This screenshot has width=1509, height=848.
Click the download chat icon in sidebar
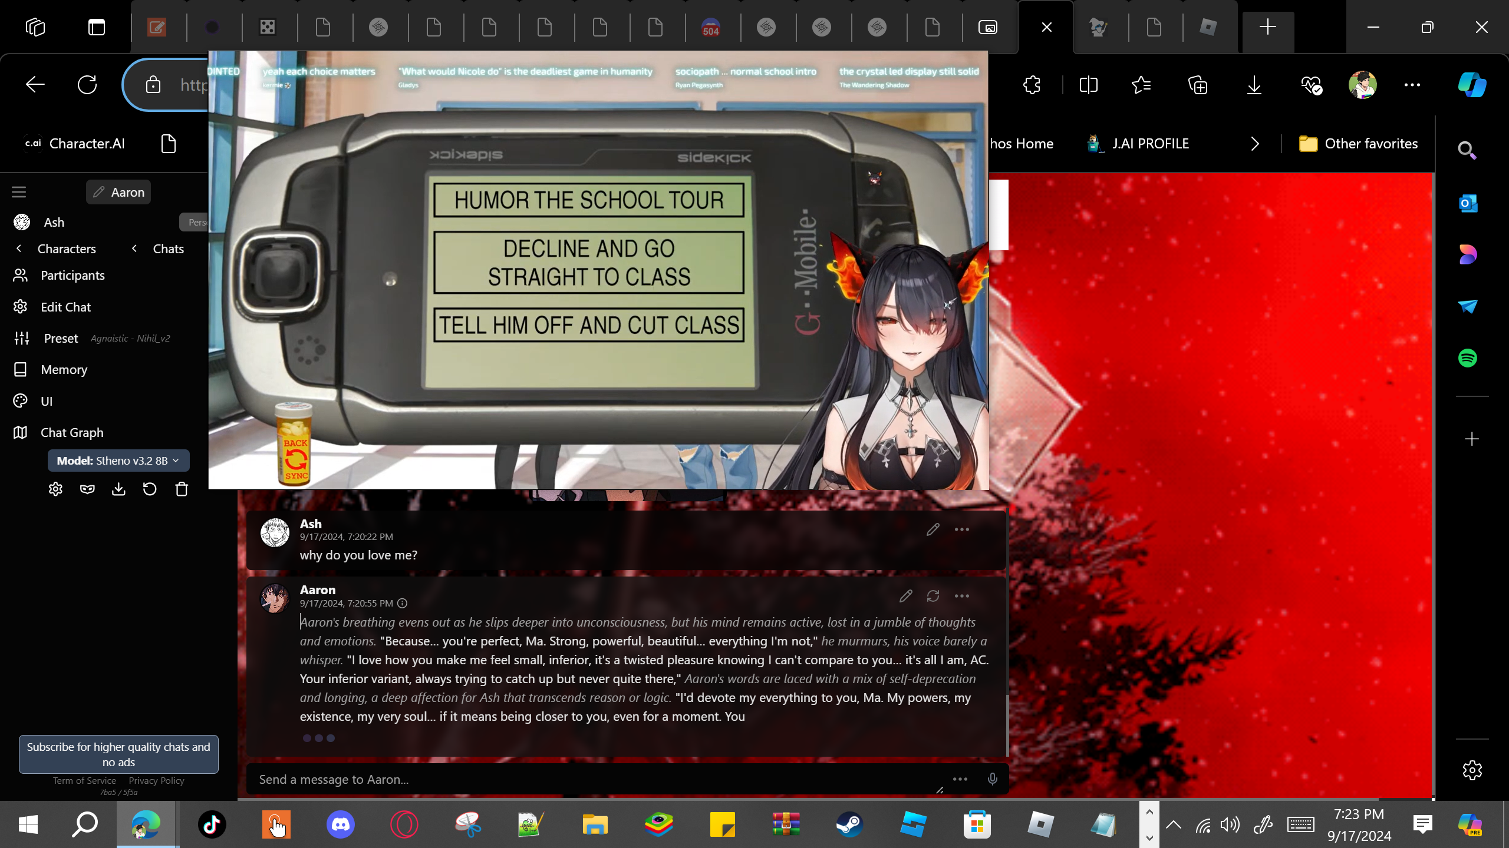click(x=118, y=489)
